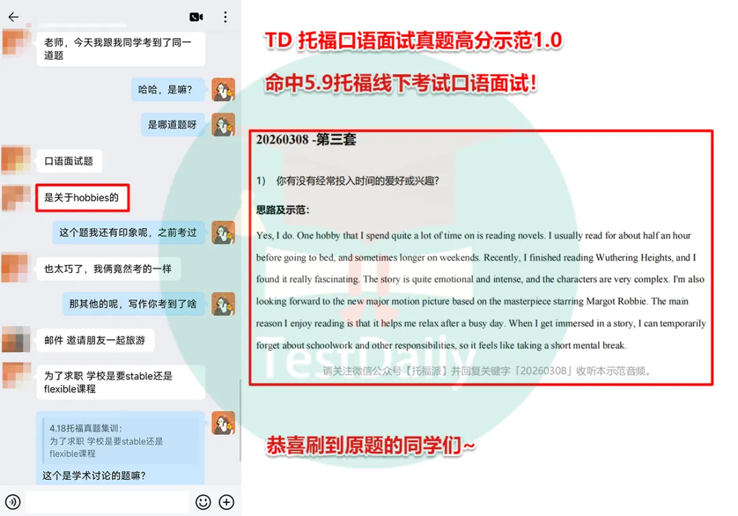Viewport: 738px width, 516px height.
Task: Tap teacher avatar beside 这个题我还有印象呢
Action: click(x=223, y=232)
